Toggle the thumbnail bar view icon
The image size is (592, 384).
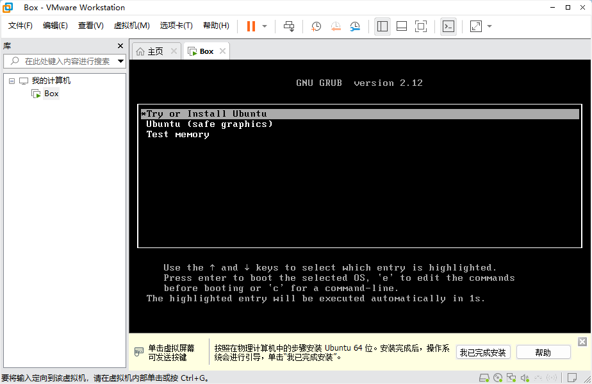click(402, 26)
